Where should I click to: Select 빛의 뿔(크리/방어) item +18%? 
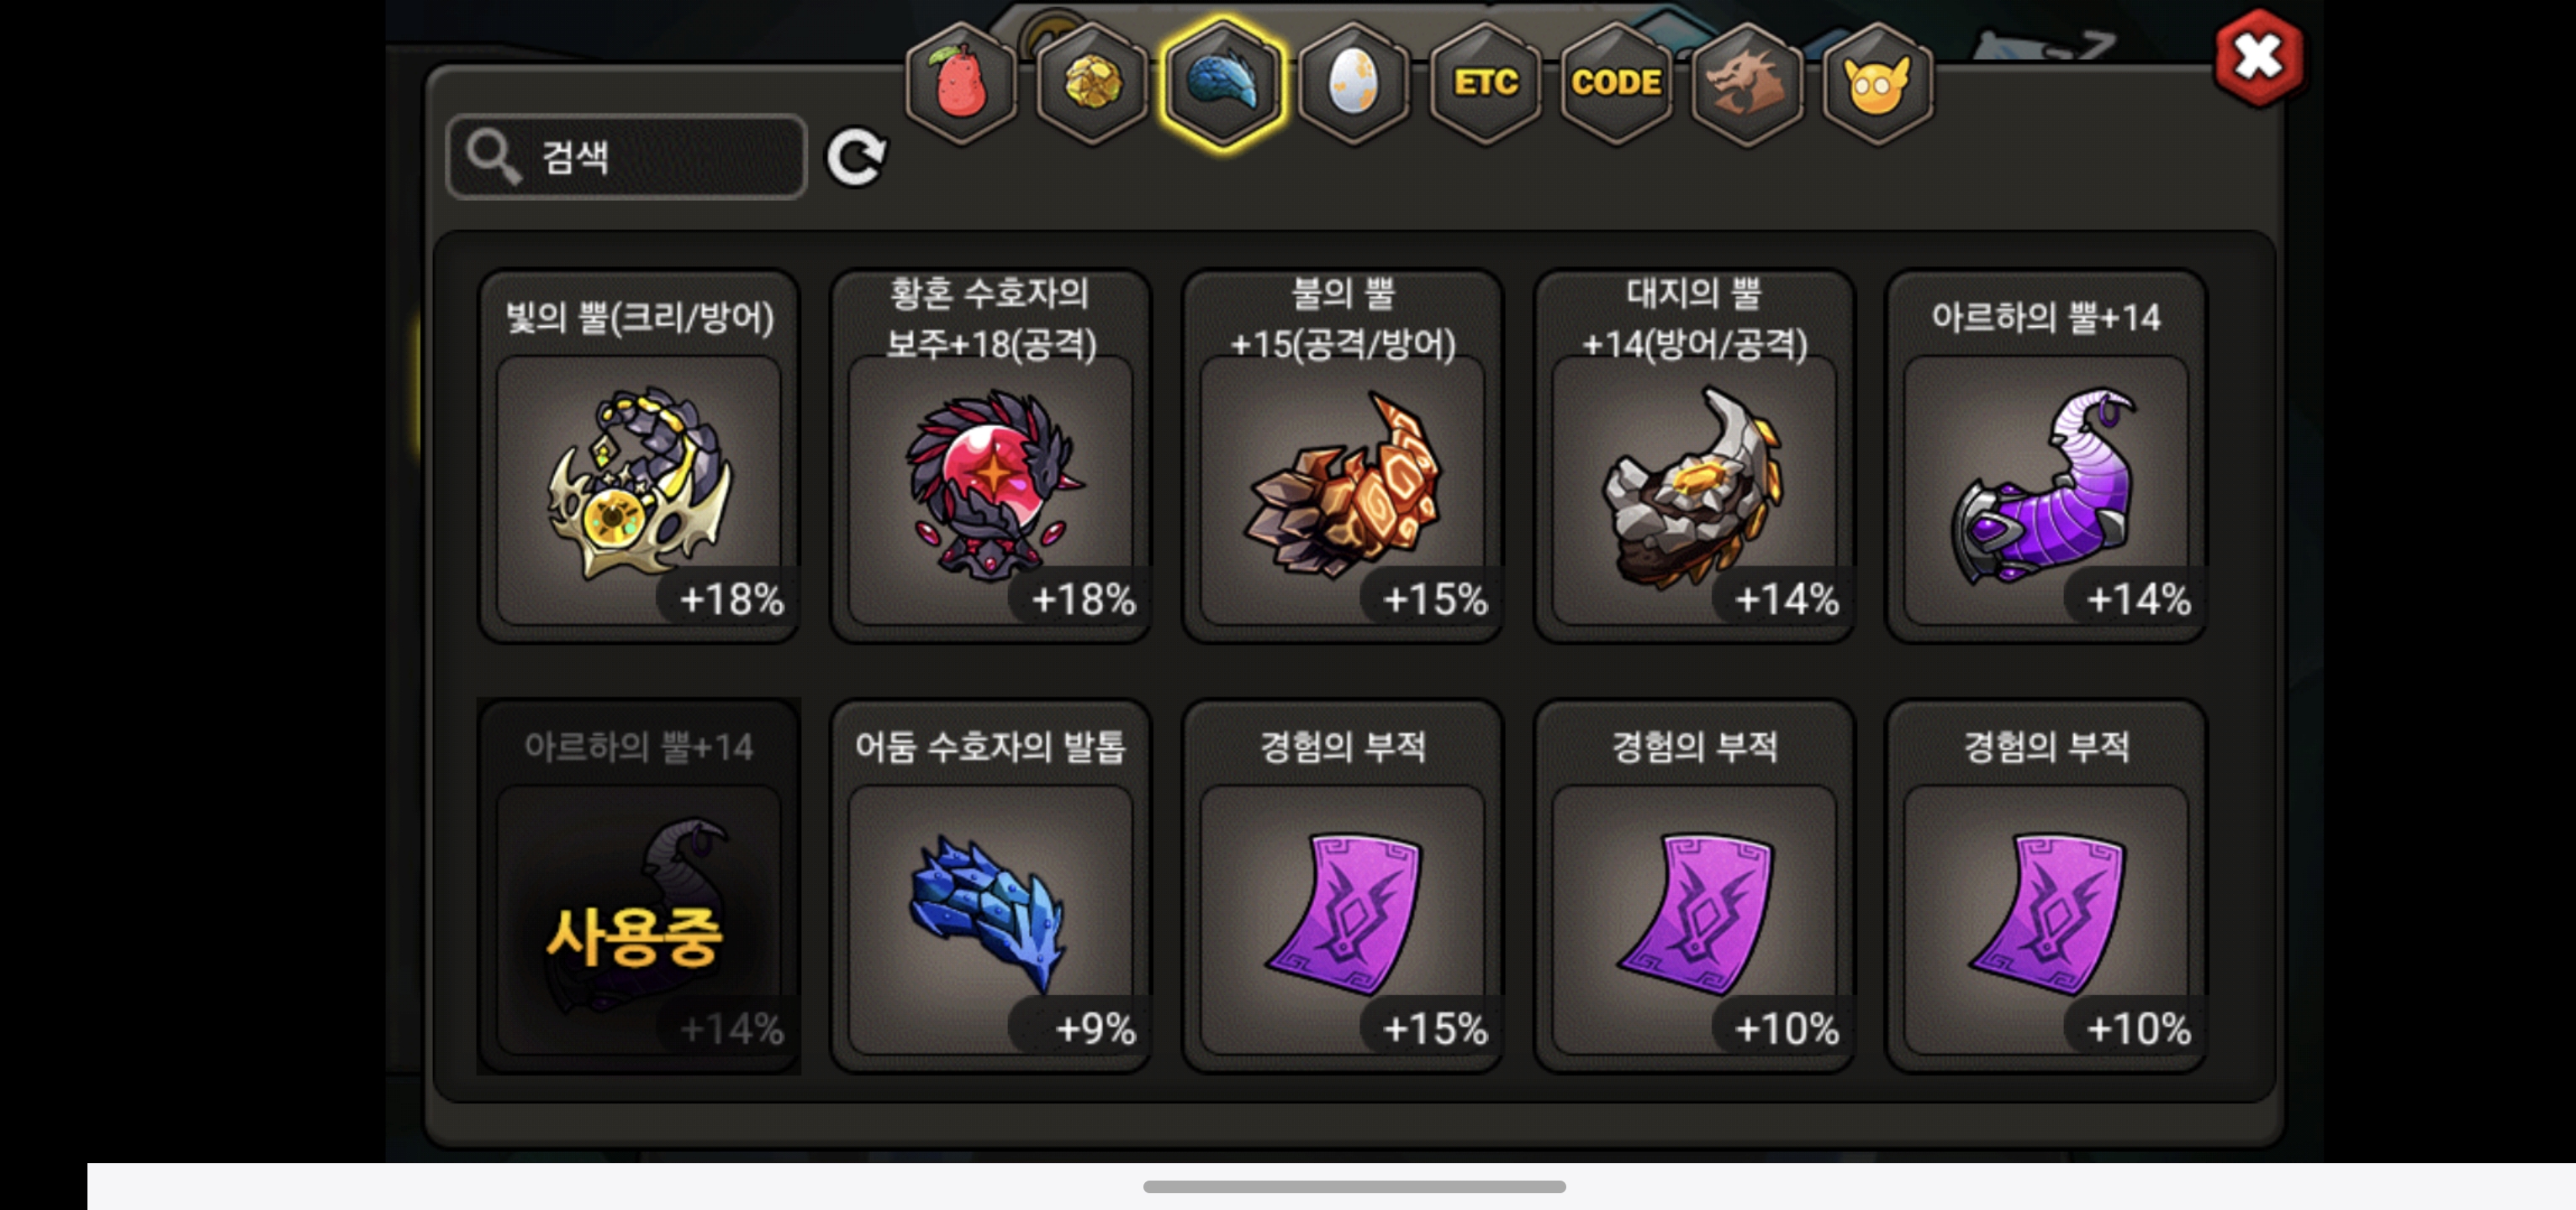[639, 455]
